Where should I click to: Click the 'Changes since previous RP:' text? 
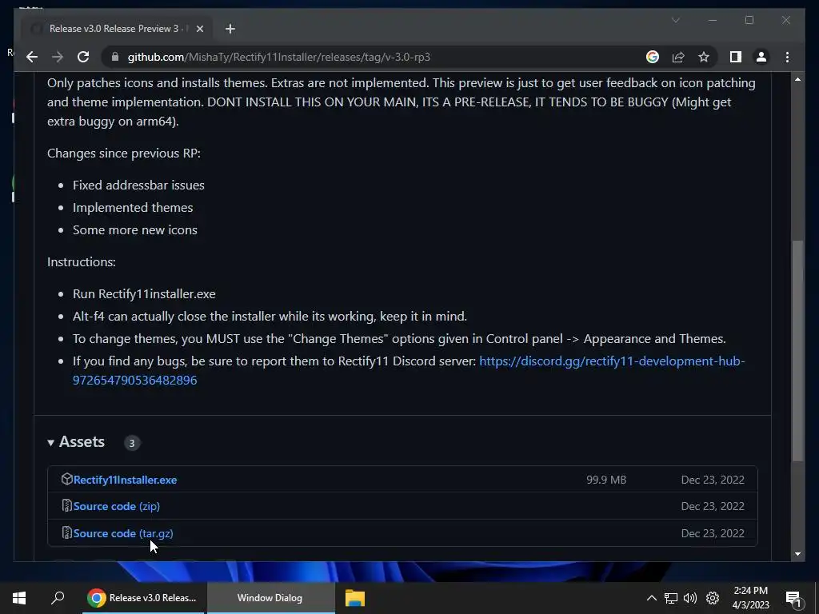(124, 153)
